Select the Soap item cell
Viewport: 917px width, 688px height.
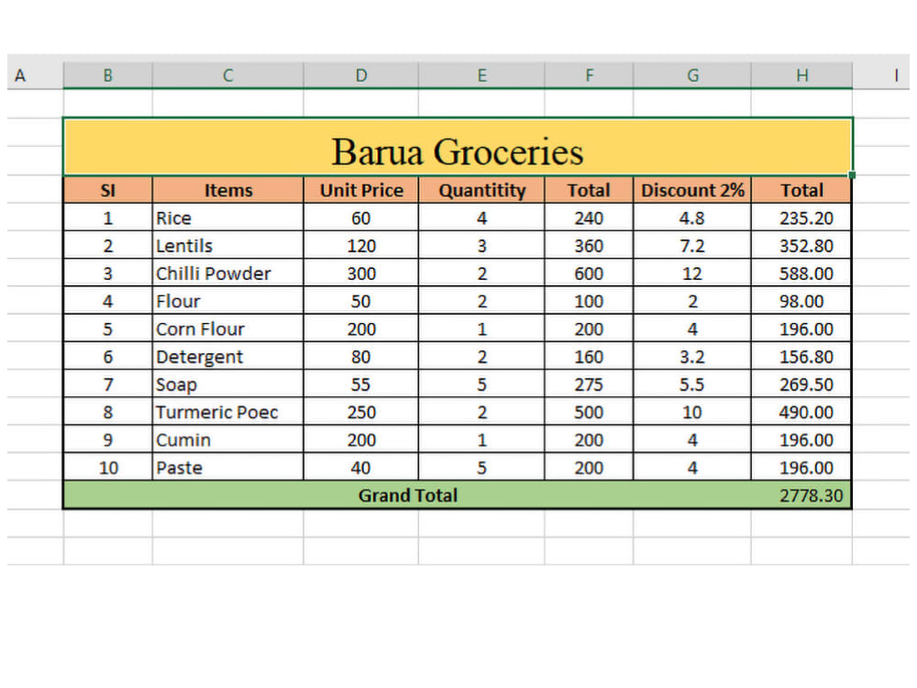point(228,384)
